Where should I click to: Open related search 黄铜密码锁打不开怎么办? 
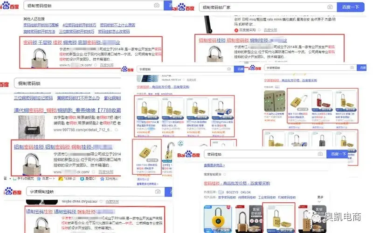tap(78, 98)
